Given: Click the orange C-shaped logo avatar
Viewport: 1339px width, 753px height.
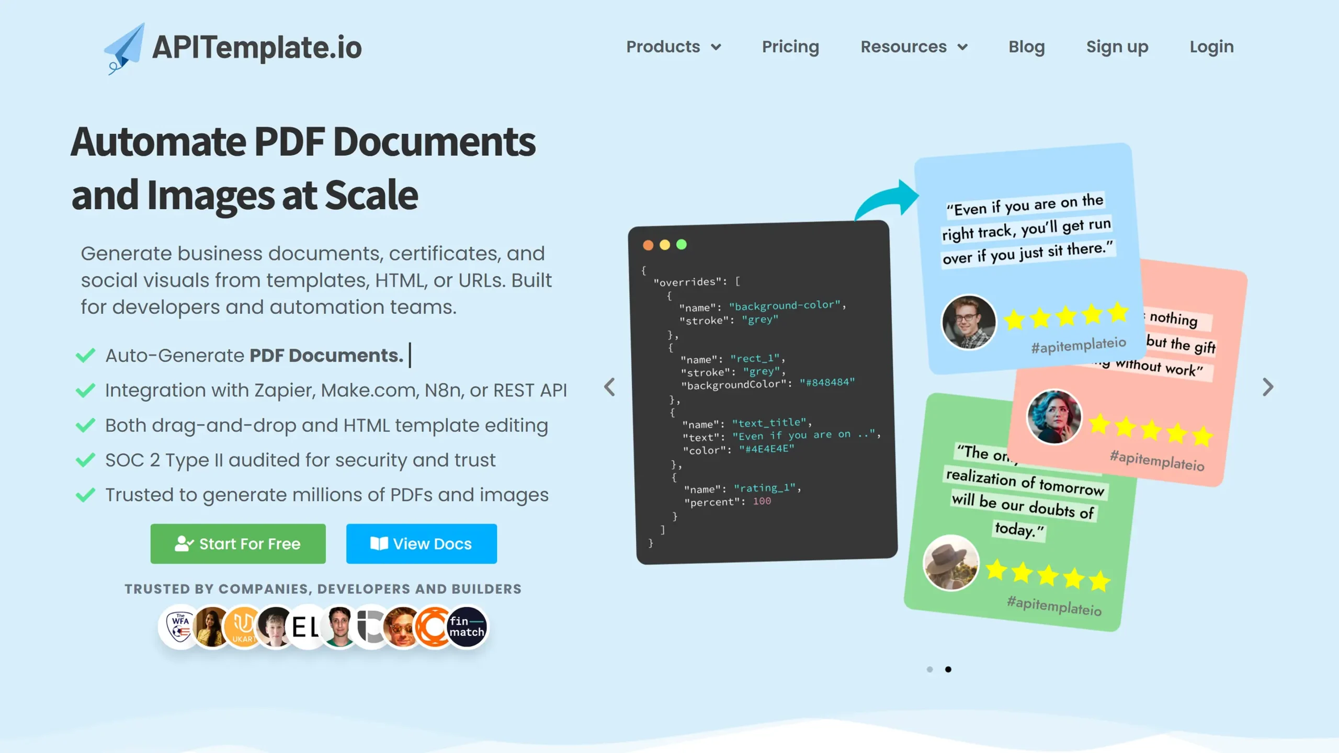Looking at the screenshot, I should (x=432, y=626).
